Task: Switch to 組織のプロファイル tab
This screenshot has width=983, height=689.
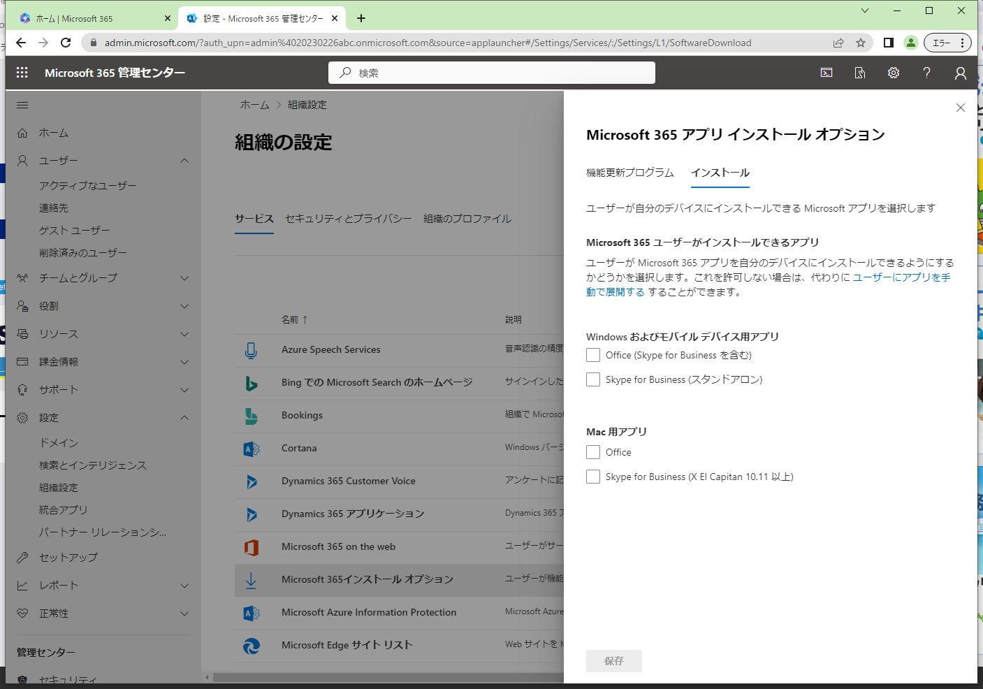Action: 467,219
